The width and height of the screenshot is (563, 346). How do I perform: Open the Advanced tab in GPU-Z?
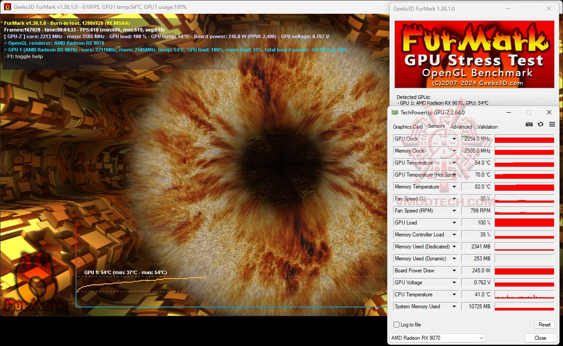[461, 127]
